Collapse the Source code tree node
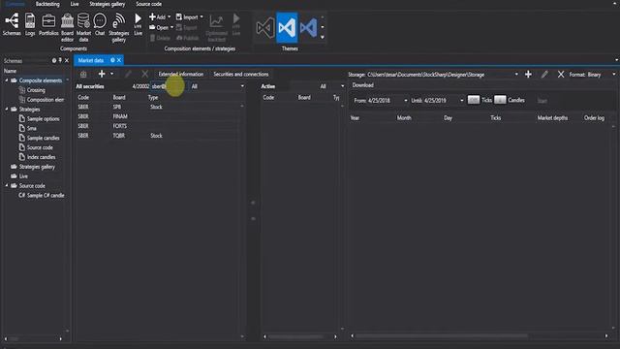This screenshot has width=620, height=349. pyautogui.click(x=7, y=186)
